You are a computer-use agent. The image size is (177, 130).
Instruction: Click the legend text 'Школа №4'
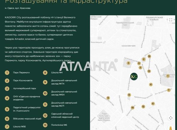click(57, 72)
